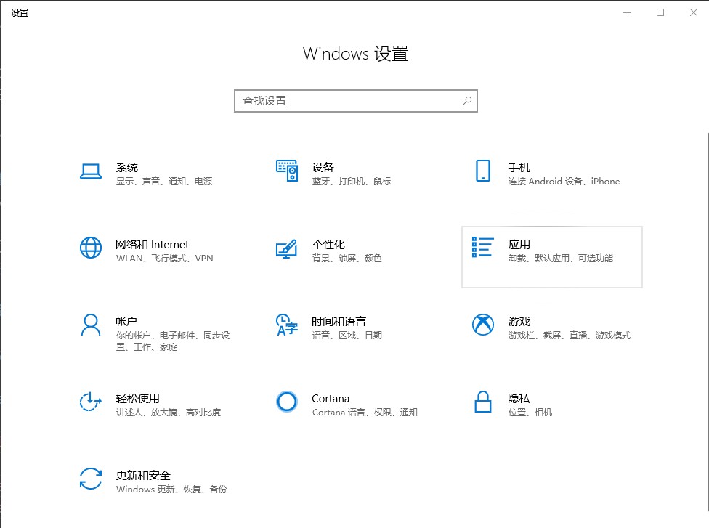Click the Cortana title
Viewport: 709px width, 528px height.
pos(331,399)
